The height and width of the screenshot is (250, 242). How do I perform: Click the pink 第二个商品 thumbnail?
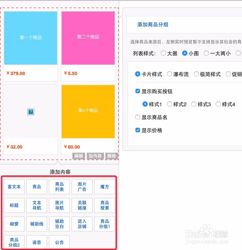click(x=88, y=38)
